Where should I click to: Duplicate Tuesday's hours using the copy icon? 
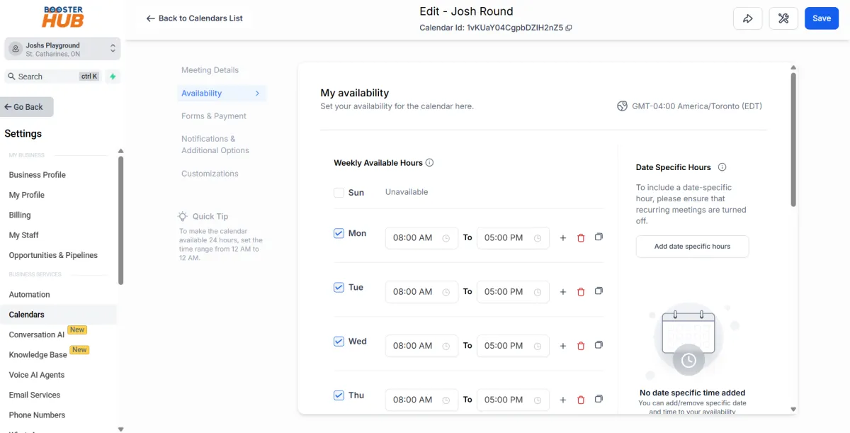(x=599, y=291)
